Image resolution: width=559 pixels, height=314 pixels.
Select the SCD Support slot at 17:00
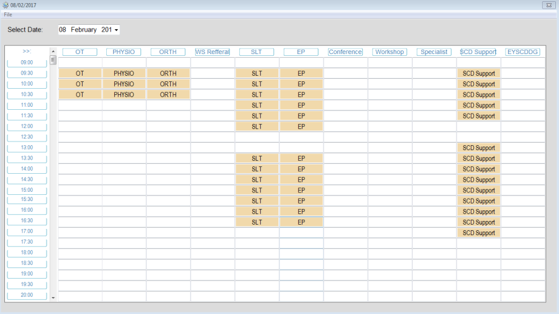(478, 233)
